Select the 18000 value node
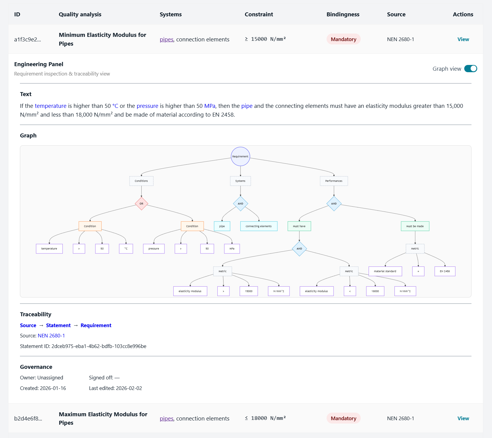The height and width of the screenshot is (438, 492). coord(375,291)
